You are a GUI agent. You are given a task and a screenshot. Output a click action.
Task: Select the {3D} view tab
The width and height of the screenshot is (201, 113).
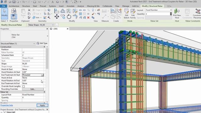[x=55, y=29]
